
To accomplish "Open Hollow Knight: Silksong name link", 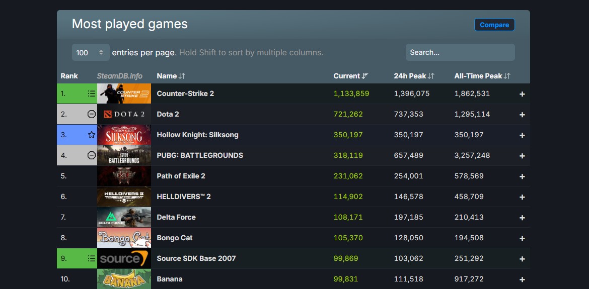I will pos(197,135).
